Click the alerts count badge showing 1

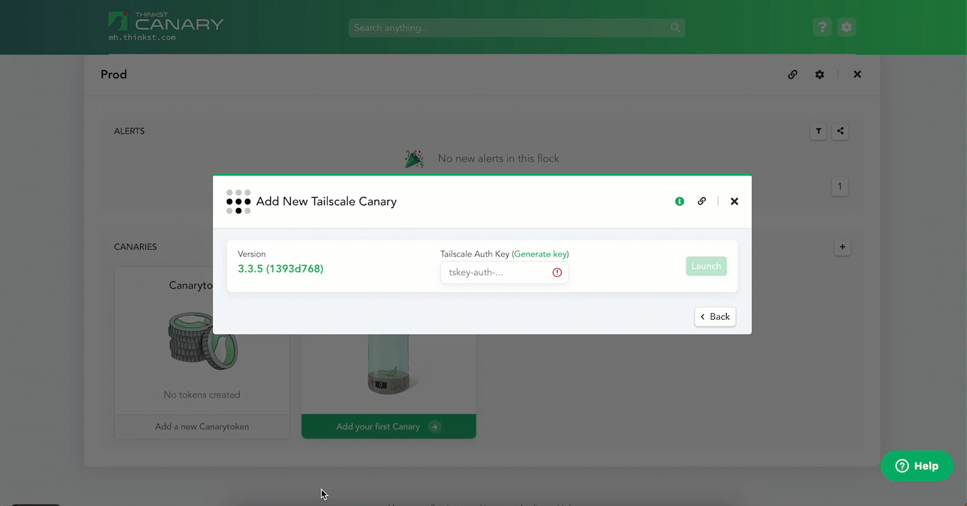840,186
